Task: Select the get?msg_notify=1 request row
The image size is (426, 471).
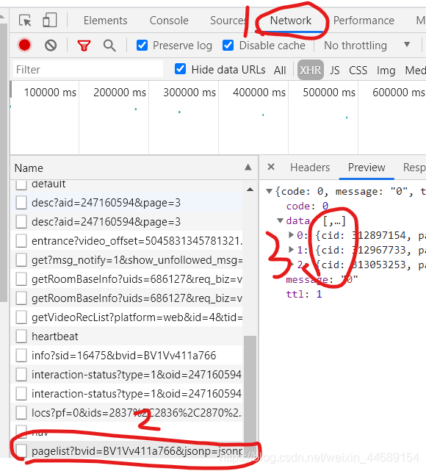Action: [x=127, y=260]
